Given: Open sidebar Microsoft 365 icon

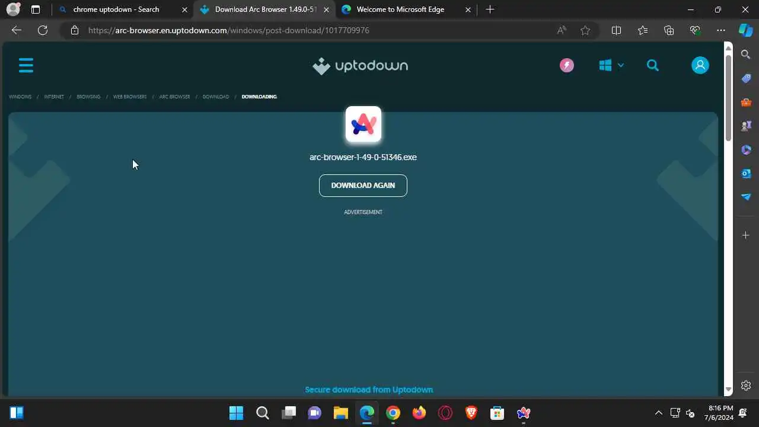Looking at the screenshot, I should coord(746,149).
